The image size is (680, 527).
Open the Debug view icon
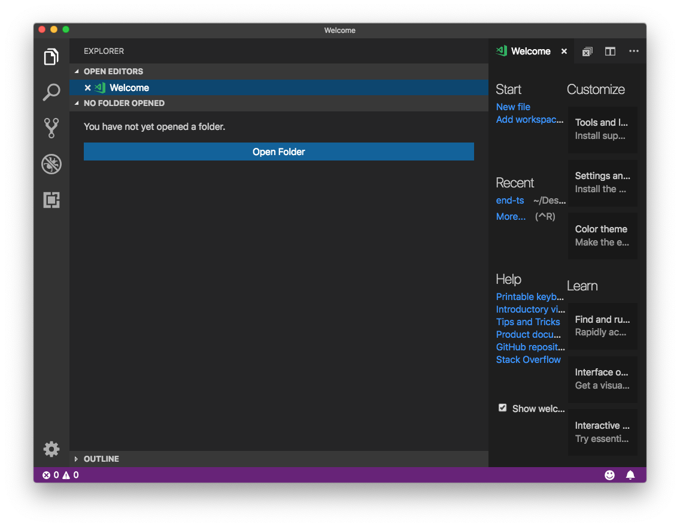tap(51, 164)
